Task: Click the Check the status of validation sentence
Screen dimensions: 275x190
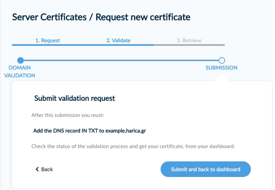Action: click(x=133, y=146)
